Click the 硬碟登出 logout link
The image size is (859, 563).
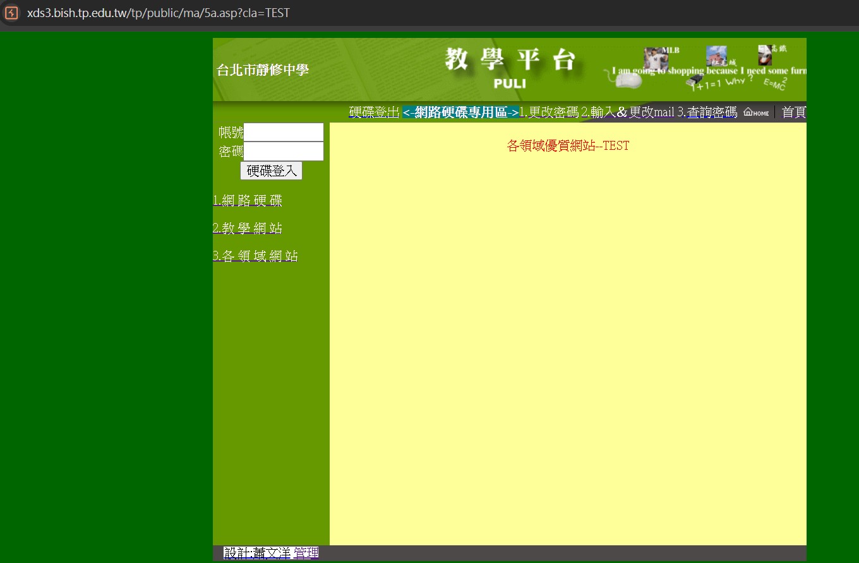point(375,112)
